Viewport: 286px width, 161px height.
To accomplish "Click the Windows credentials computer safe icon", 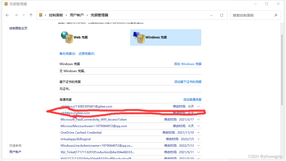I will pos(139,37).
